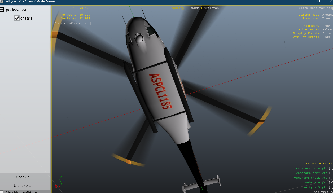Switch to the Bounds view tab

point(194,8)
